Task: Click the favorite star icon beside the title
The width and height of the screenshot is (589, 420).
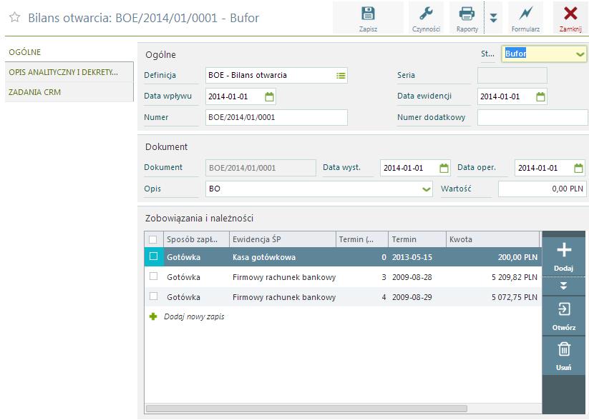Action: (14, 17)
